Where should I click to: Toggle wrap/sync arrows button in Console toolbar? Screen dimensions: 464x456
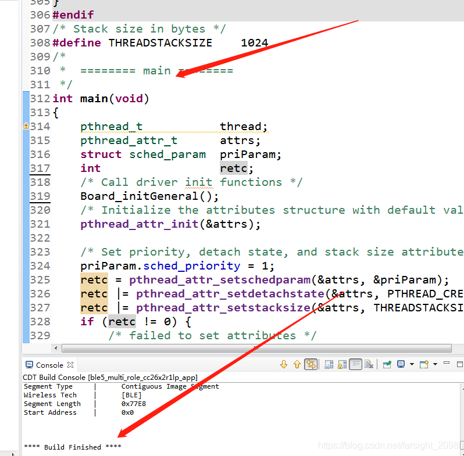310,364
